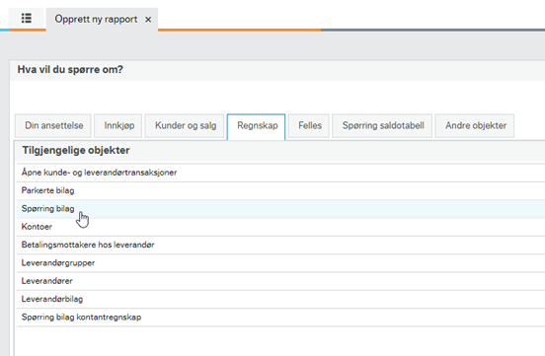
Task: Switch to Spørring saldotabell tab
Action: point(383,125)
